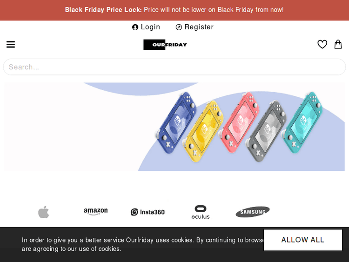
Task: Focus the Search input field
Action: click(x=174, y=67)
